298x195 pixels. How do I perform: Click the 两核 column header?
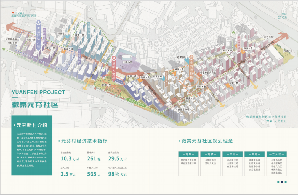click(x=210, y=154)
